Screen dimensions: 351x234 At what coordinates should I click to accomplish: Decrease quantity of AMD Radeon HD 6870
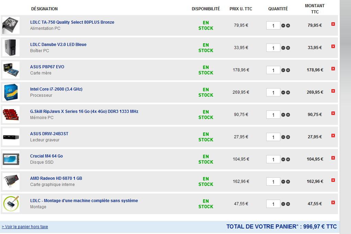(x=283, y=182)
